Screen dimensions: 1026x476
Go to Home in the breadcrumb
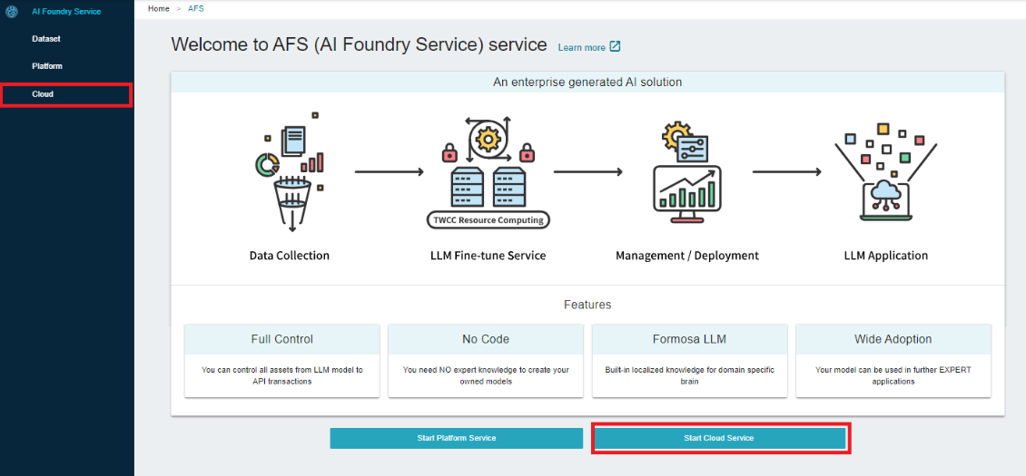pos(159,8)
